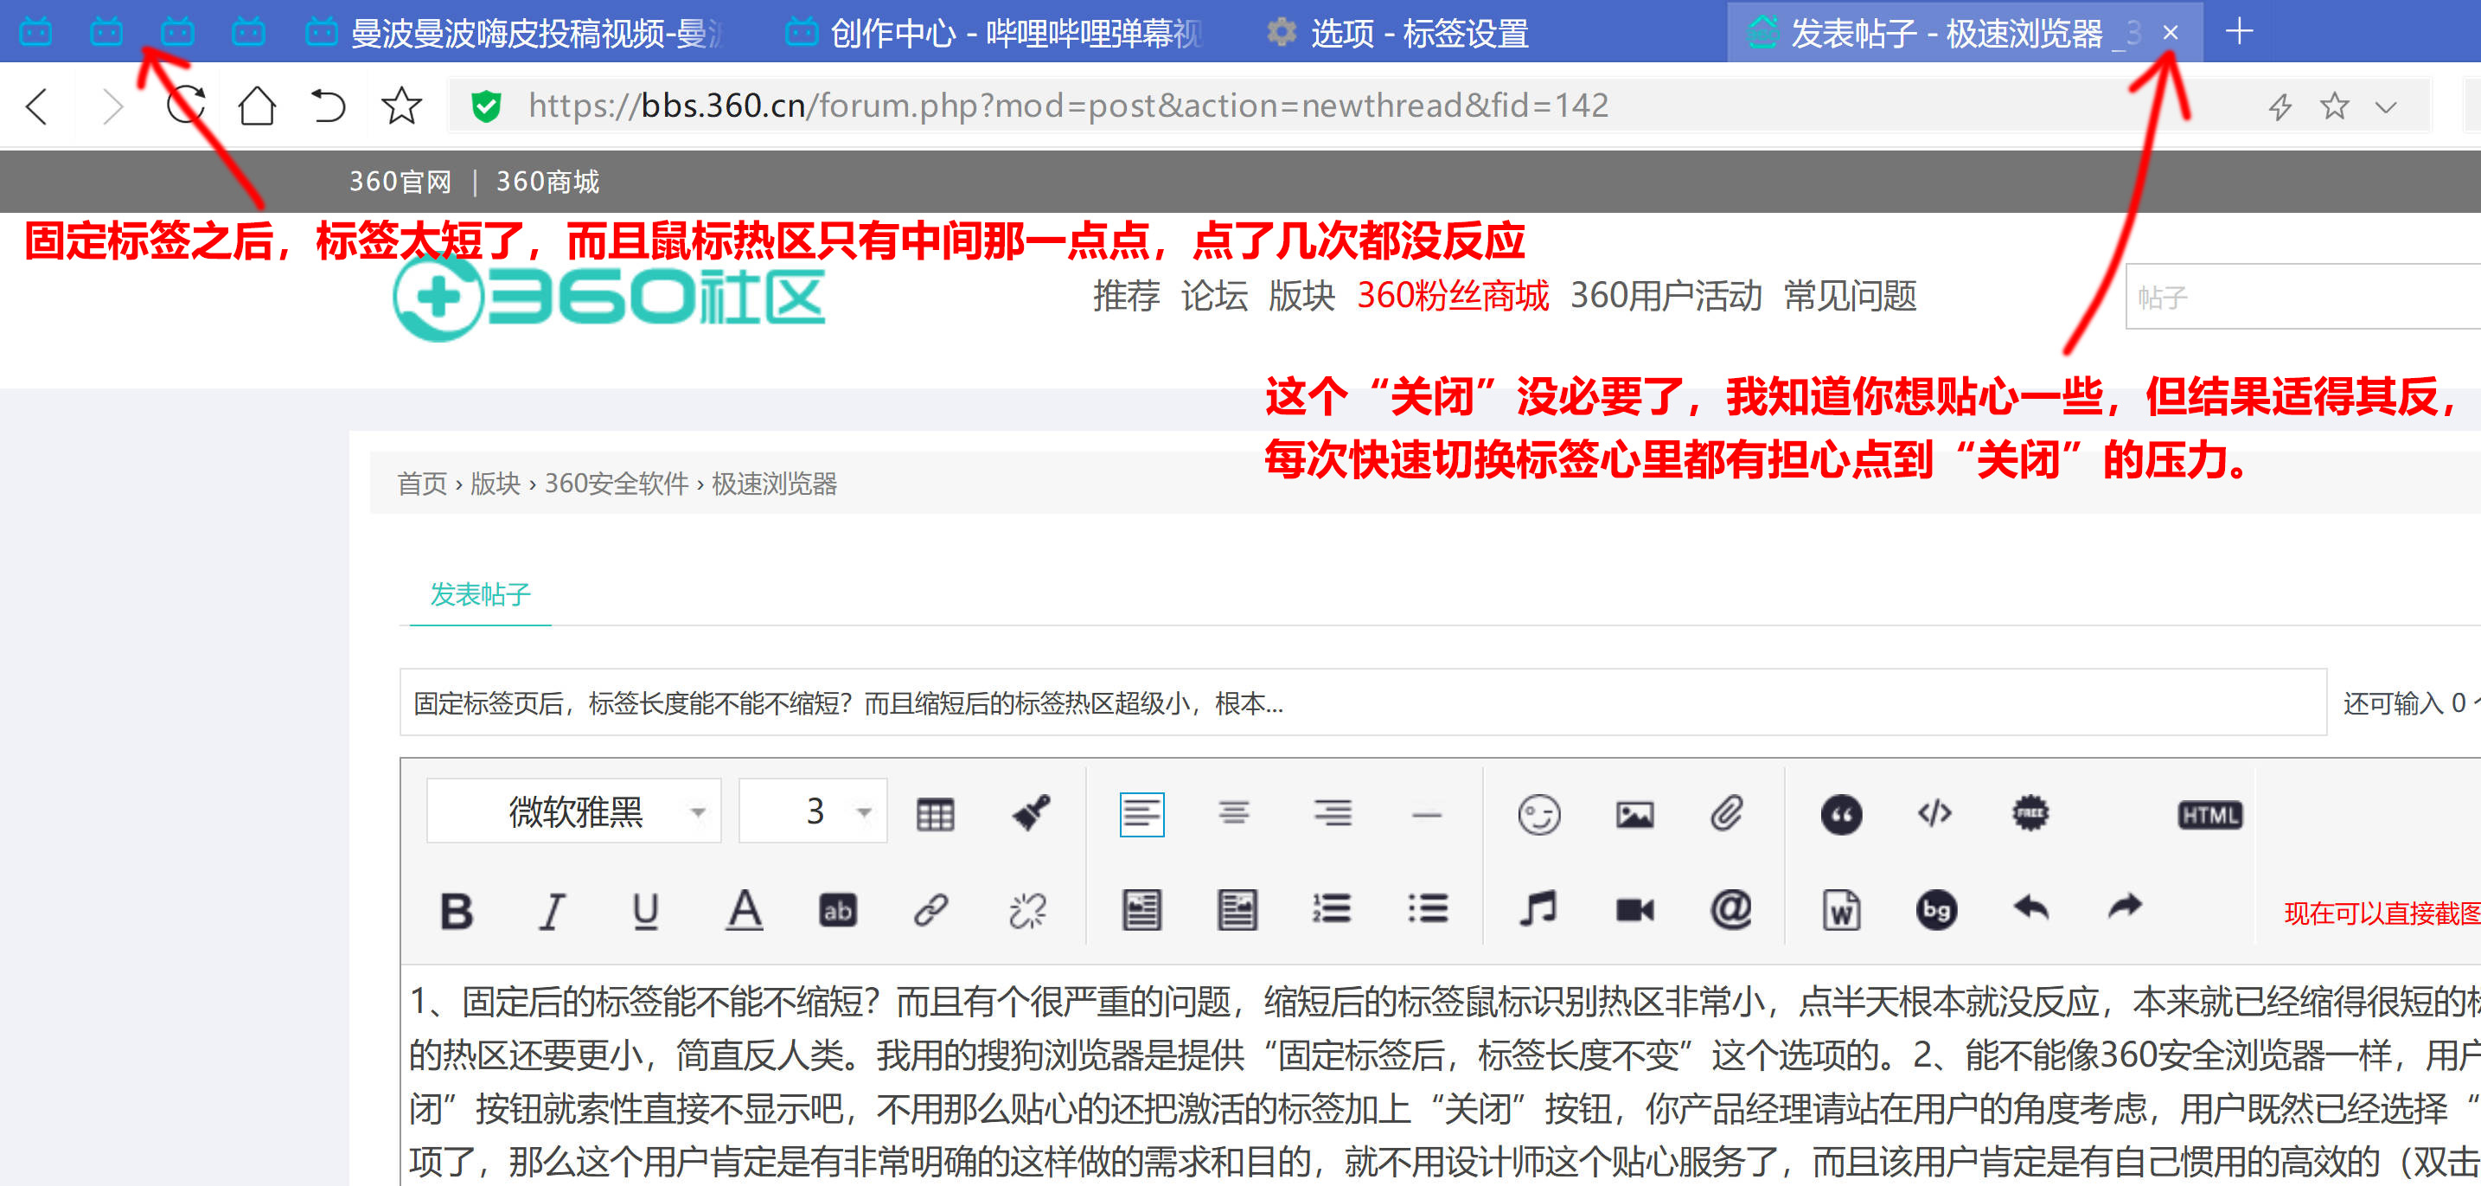The image size is (2481, 1186).
Task: Toggle center text alignment
Action: [1234, 814]
